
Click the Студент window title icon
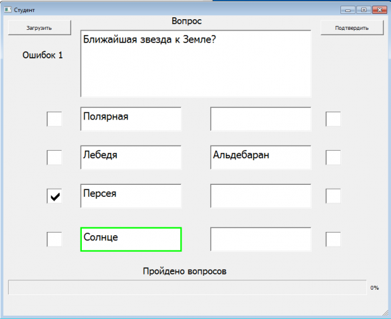tap(8, 10)
